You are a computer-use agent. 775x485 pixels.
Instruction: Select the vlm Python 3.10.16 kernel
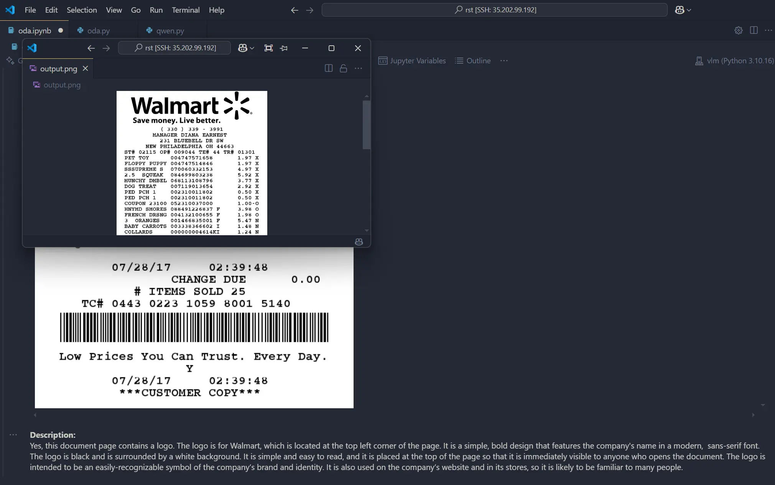pyautogui.click(x=734, y=61)
